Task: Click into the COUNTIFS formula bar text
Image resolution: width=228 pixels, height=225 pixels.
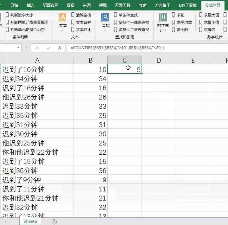Action: coord(117,48)
